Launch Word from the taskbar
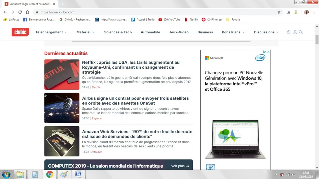 click(x=79, y=174)
